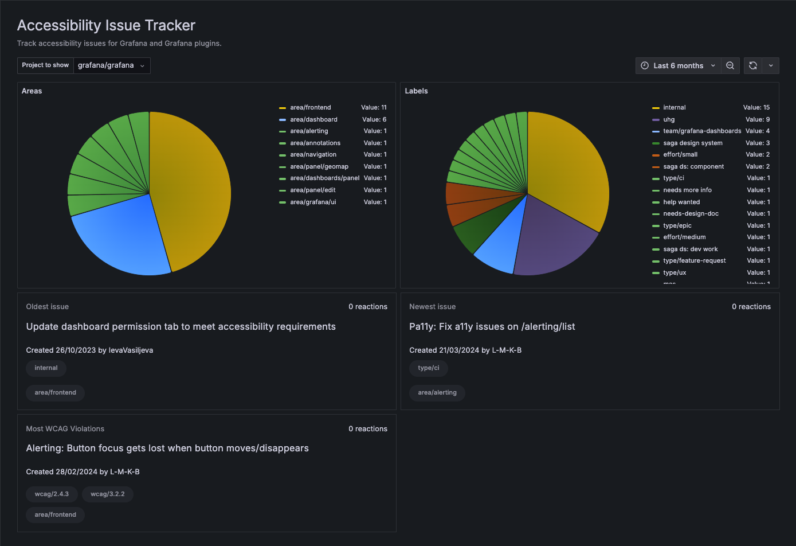Toggle area/dashboards/panel legend entry

pos(325,178)
